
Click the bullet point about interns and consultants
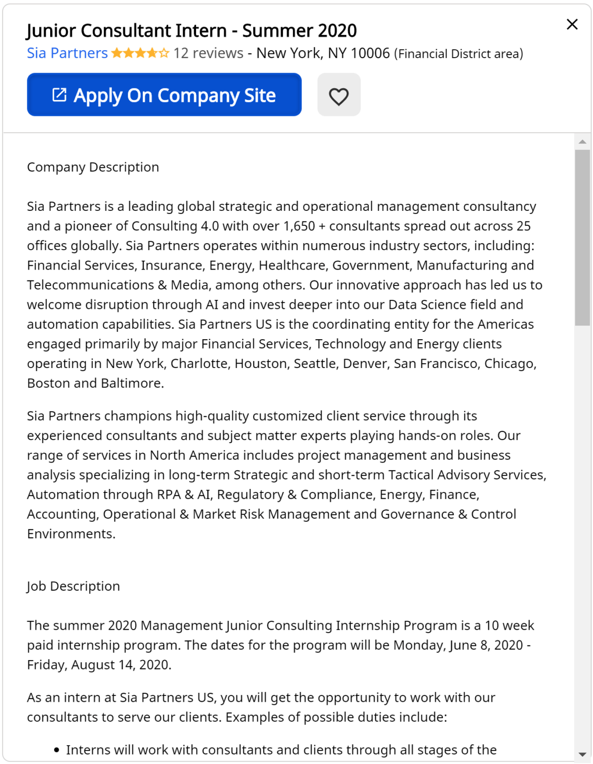click(281, 750)
